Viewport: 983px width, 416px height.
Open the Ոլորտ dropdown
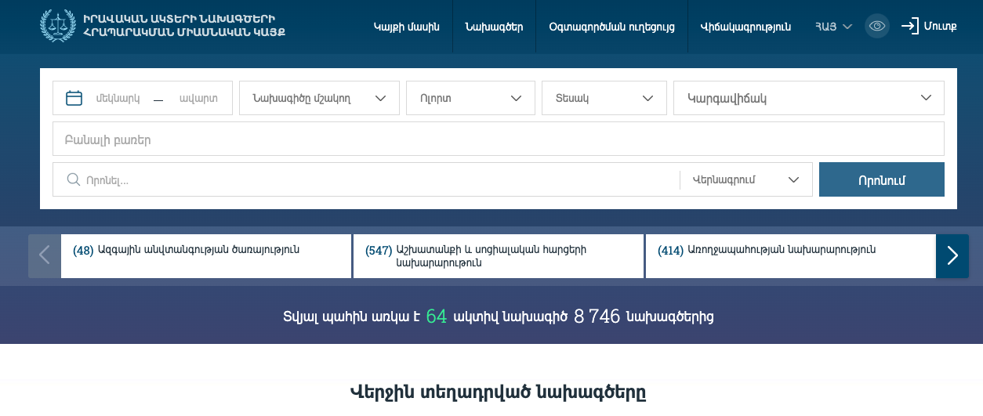click(470, 98)
